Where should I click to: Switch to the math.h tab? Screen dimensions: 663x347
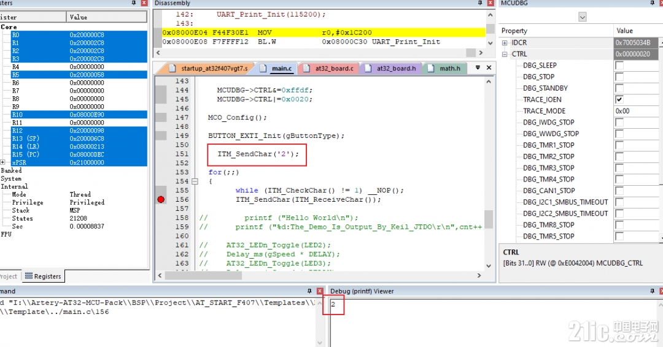pyautogui.click(x=445, y=69)
